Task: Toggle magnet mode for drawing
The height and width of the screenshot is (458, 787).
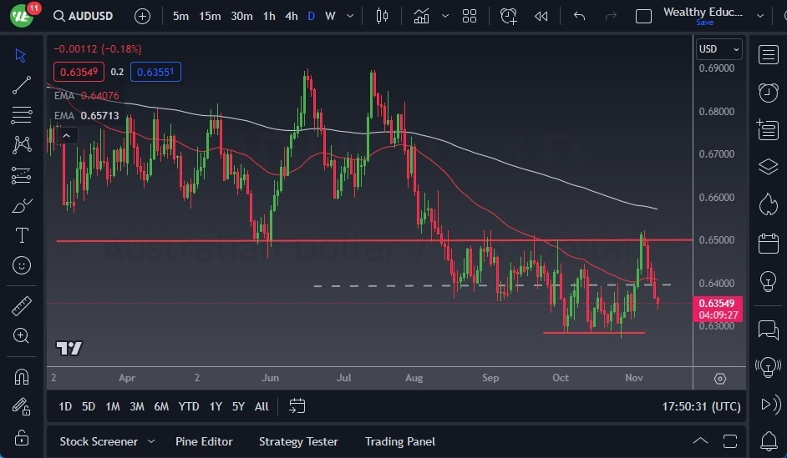Action: point(22,376)
